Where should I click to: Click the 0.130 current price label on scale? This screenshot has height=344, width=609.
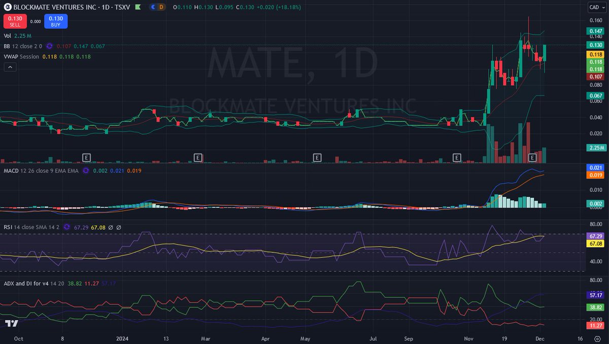click(x=595, y=45)
